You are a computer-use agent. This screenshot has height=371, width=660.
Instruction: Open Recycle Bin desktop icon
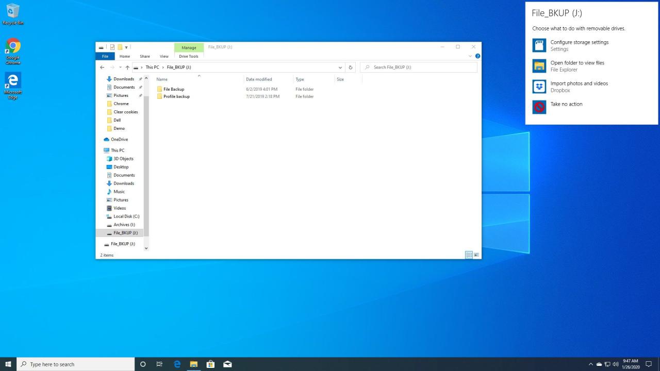[13, 14]
